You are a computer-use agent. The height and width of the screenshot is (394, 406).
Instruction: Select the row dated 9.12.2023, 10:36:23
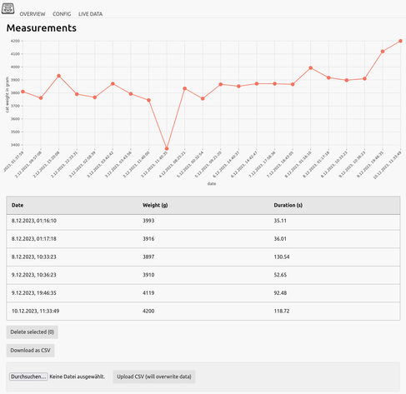pos(203,275)
